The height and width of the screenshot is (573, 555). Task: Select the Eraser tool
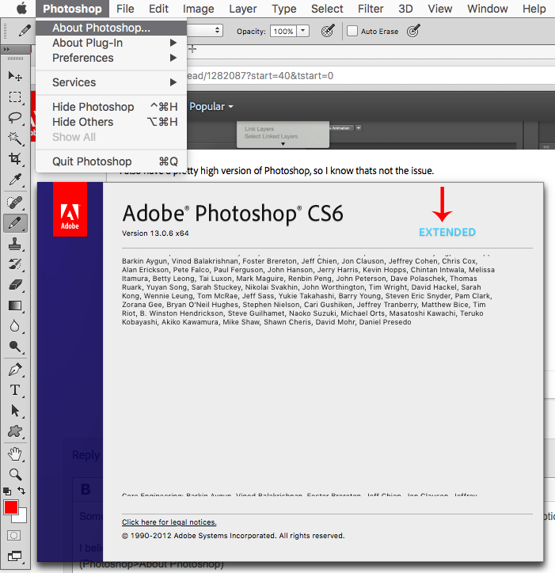14,285
